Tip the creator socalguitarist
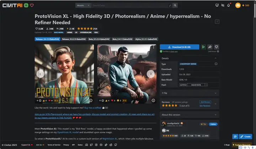 click(203, 124)
